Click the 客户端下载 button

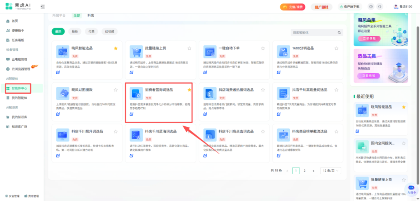[x=350, y=7]
